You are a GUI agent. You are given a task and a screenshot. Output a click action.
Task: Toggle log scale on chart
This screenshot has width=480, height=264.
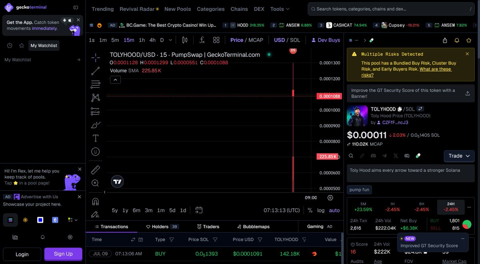tap(321, 210)
